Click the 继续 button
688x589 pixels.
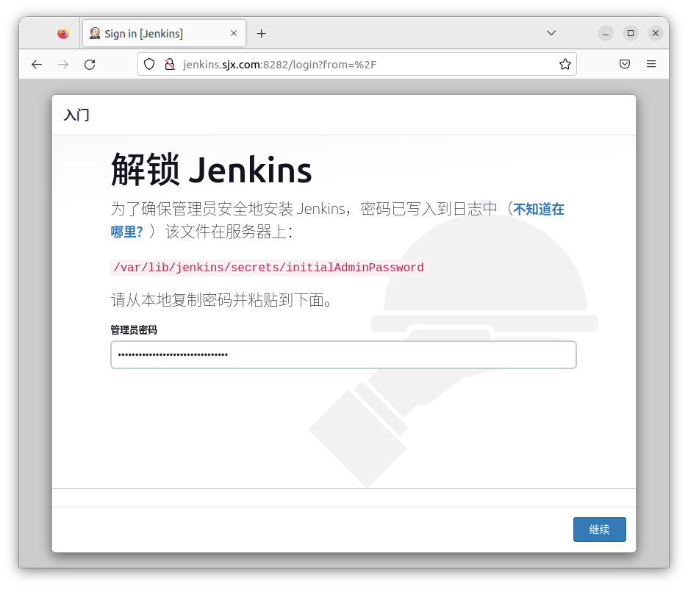599,529
